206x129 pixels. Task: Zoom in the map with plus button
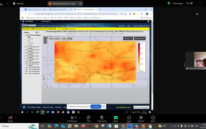point(45,38)
